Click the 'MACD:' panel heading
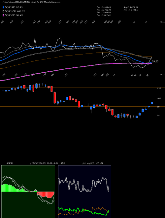This screenshot has height=218, width=165. (x=10, y=163)
